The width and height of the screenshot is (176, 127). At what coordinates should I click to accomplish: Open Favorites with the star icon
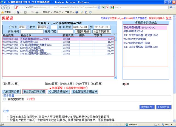3,12
